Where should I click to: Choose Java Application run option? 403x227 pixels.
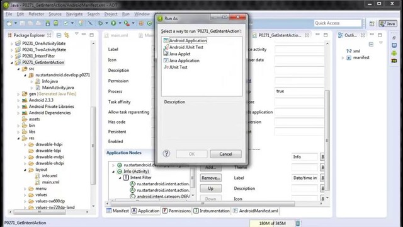(181, 61)
